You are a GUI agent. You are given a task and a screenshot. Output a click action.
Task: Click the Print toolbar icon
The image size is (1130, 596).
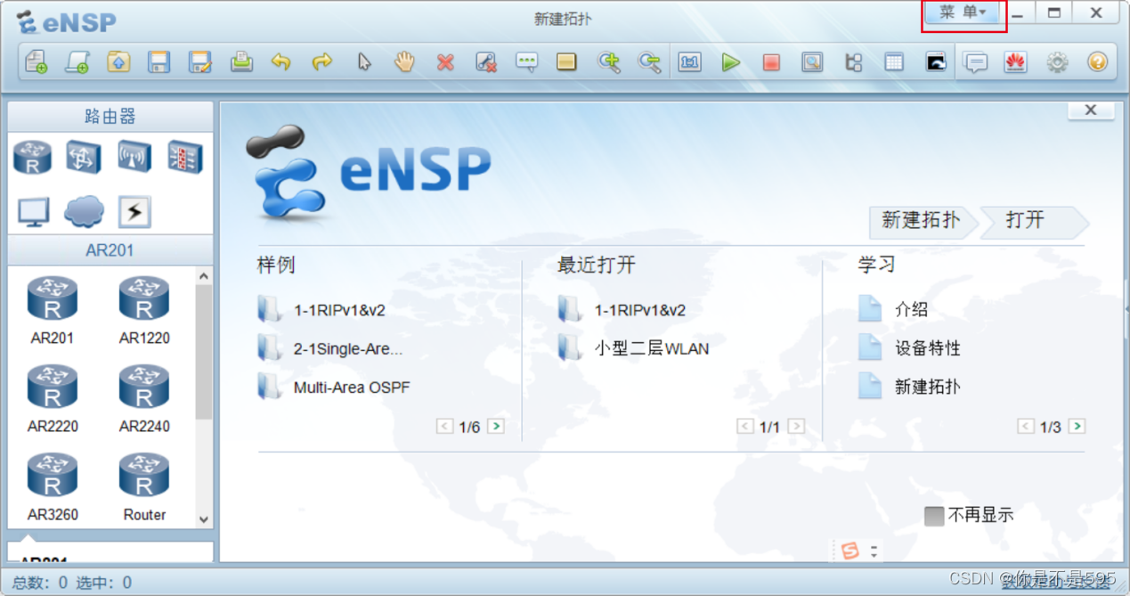[241, 62]
